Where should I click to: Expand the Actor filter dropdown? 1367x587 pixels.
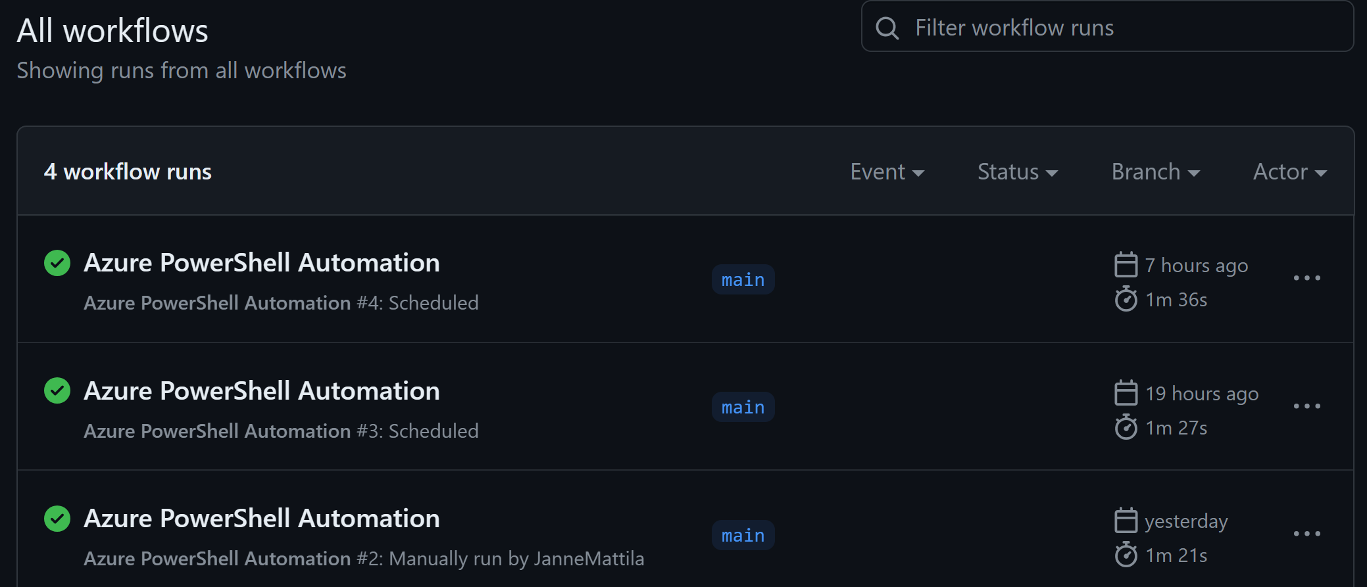click(1290, 172)
